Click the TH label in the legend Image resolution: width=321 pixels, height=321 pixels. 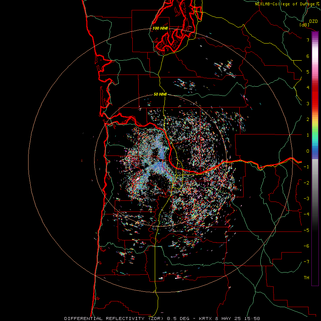(306, 278)
